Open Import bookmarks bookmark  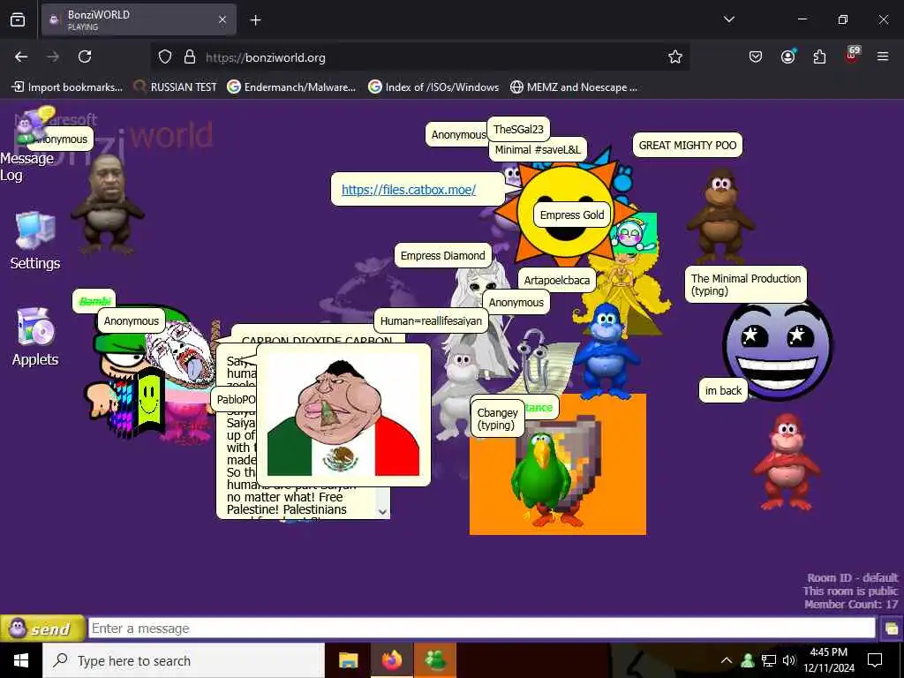(x=67, y=87)
